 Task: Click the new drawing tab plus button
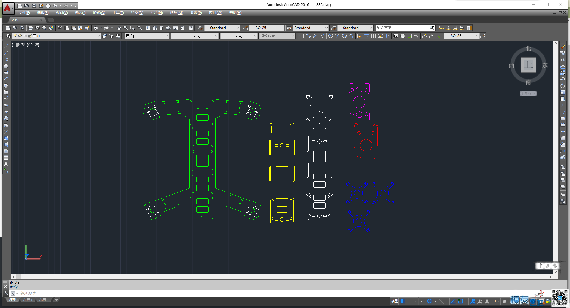pyautogui.click(x=51, y=20)
